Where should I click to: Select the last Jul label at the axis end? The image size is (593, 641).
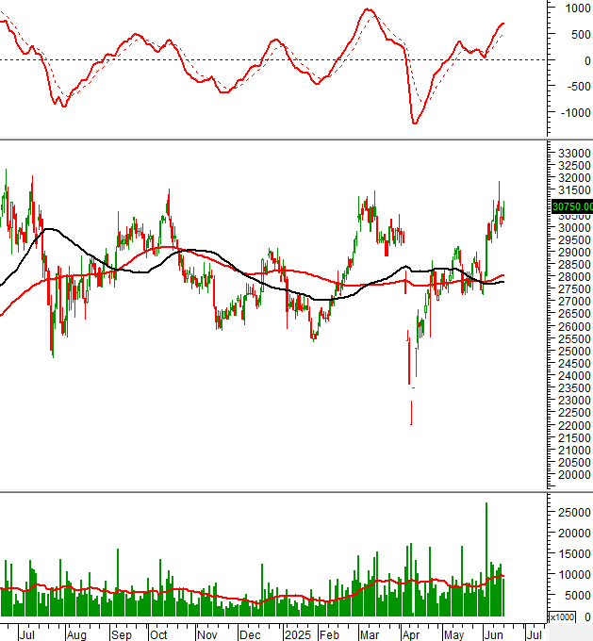(x=535, y=634)
